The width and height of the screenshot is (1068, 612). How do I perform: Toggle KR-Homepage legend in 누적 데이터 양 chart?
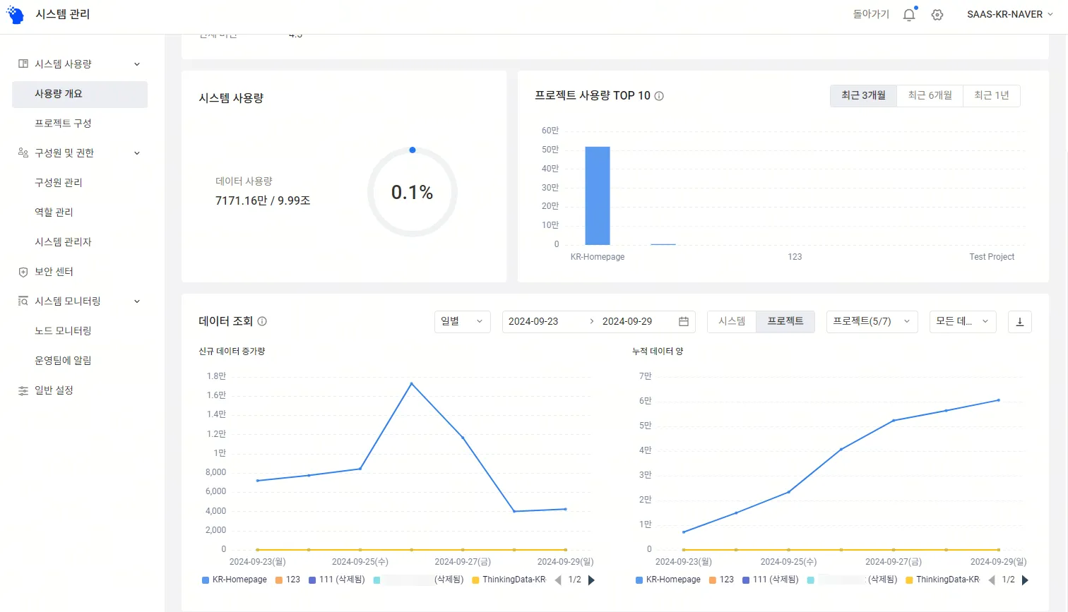[x=668, y=580]
